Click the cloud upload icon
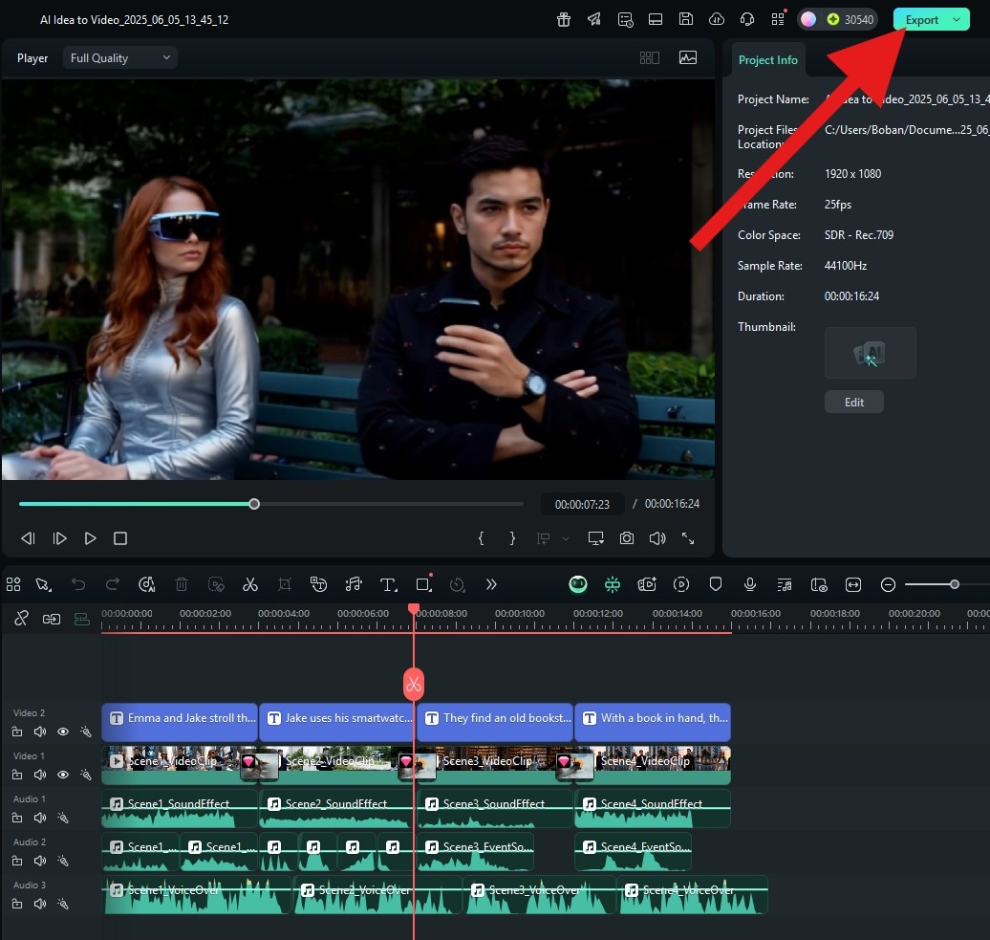This screenshot has height=940, width=990. (717, 19)
